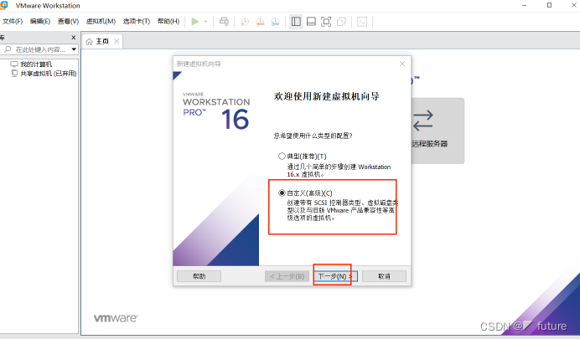Click the Unity mode icon
The height and width of the screenshot is (339, 580).
click(341, 22)
